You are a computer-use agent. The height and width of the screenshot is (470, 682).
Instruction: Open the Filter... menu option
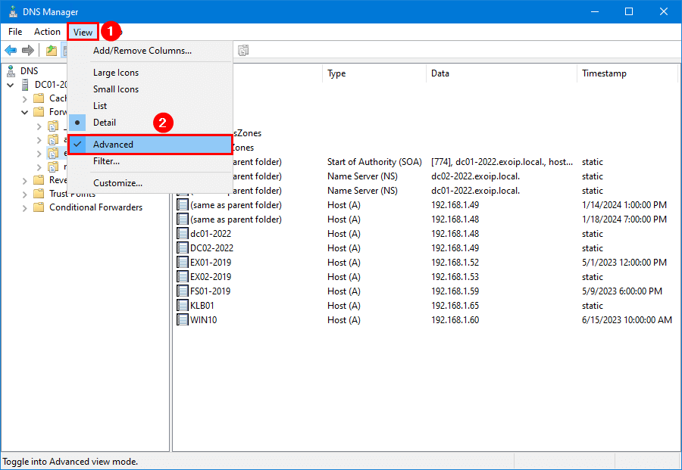(106, 161)
